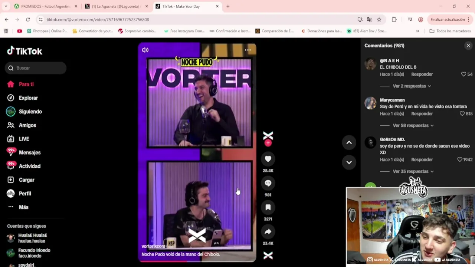Switch to PROMIEDOS Futbol Argentino tab

click(x=46, y=6)
